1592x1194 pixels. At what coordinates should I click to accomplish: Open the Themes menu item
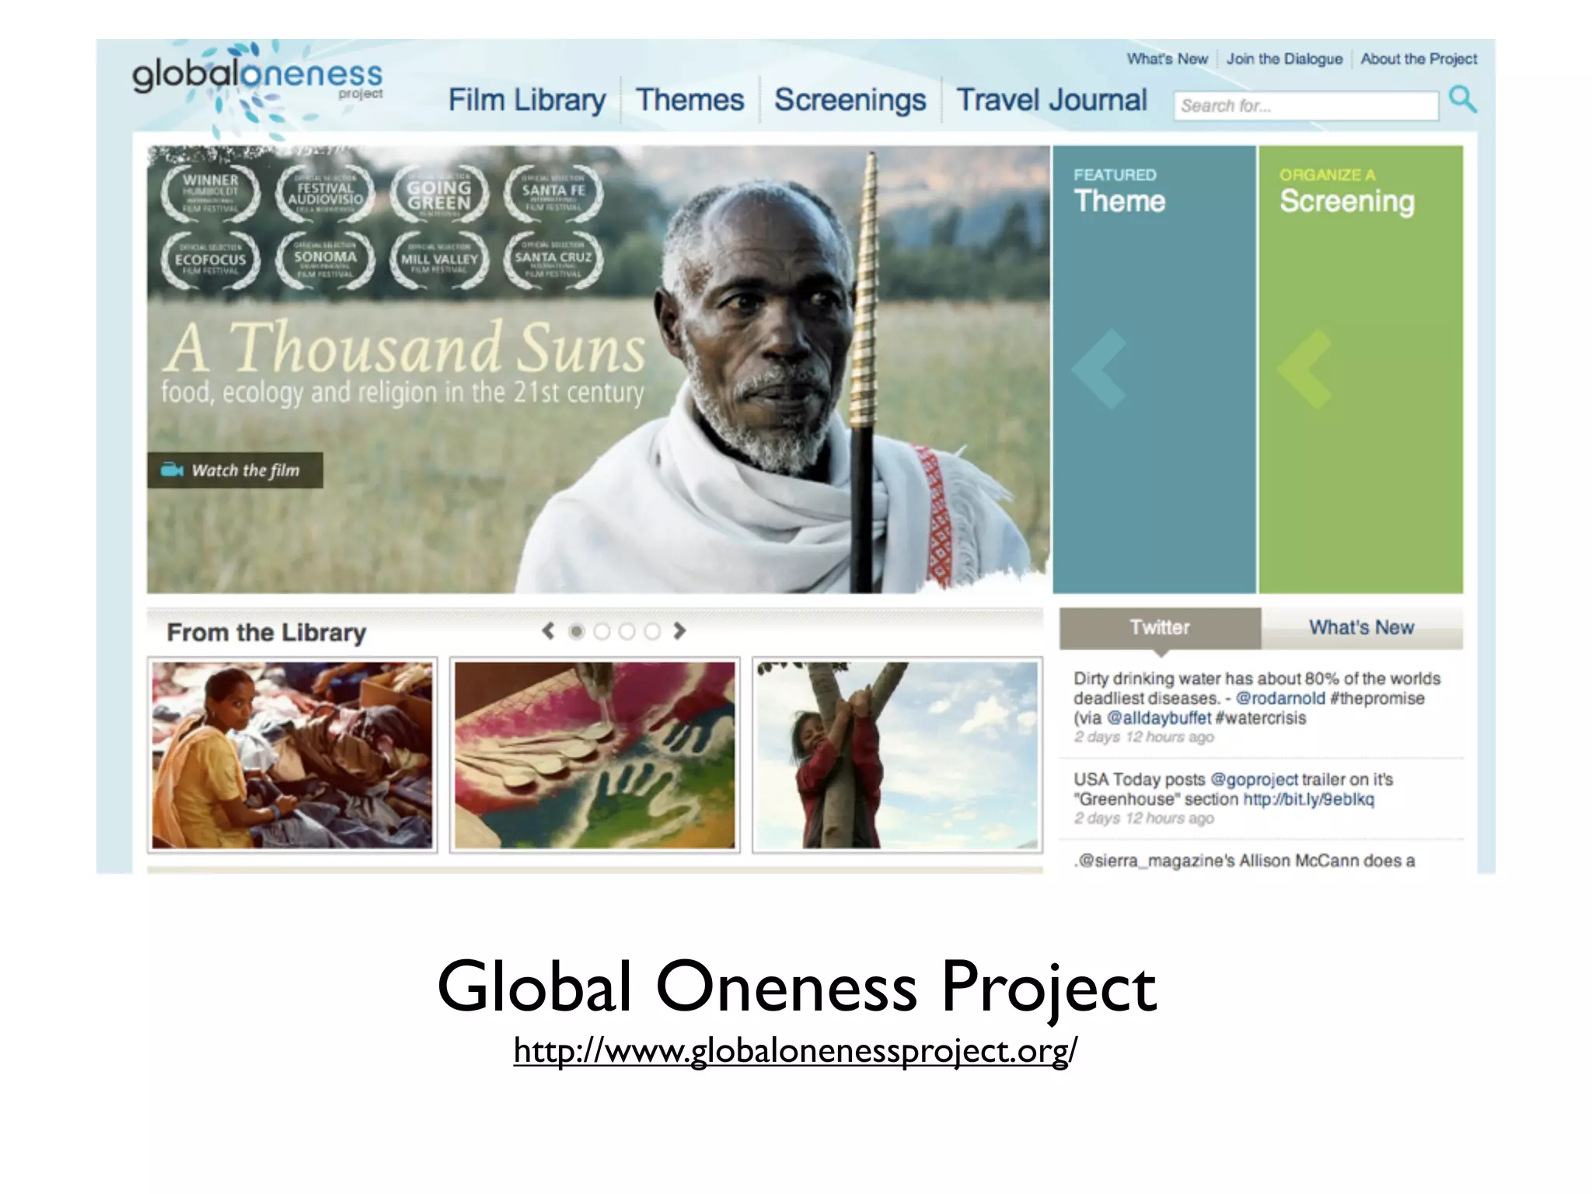(x=690, y=100)
